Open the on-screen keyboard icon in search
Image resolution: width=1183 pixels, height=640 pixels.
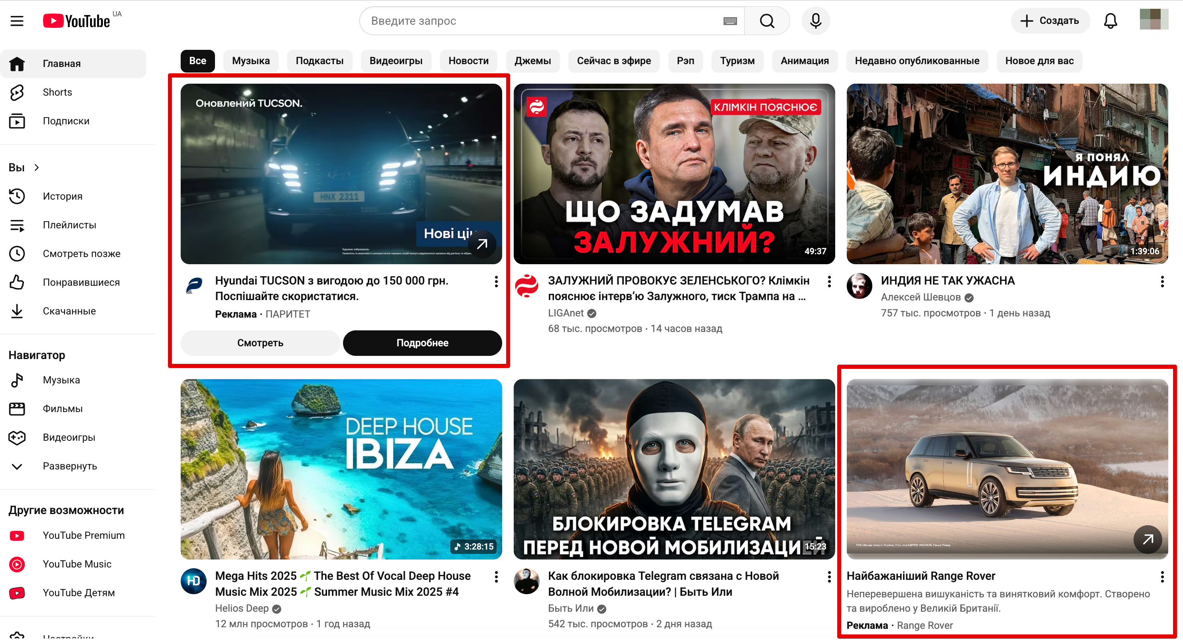click(x=730, y=21)
